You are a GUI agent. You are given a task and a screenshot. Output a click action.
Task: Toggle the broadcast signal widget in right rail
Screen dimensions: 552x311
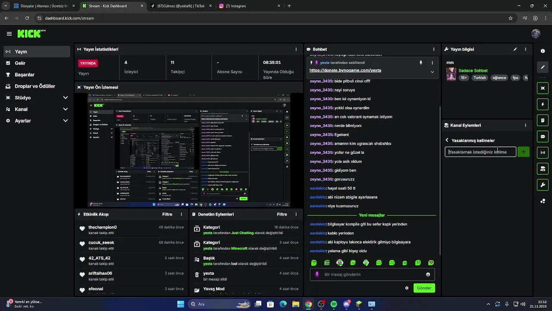click(x=543, y=152)
